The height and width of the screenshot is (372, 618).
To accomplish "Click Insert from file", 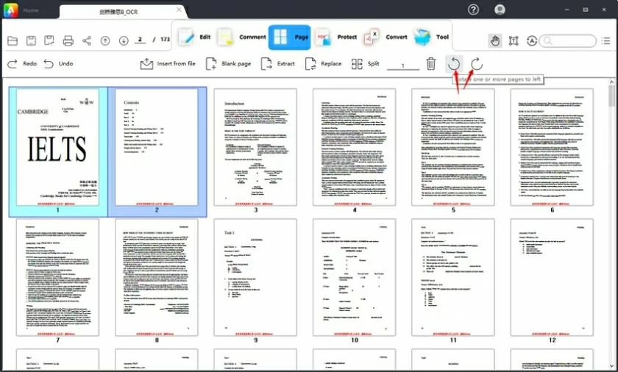I will [168, 63].
